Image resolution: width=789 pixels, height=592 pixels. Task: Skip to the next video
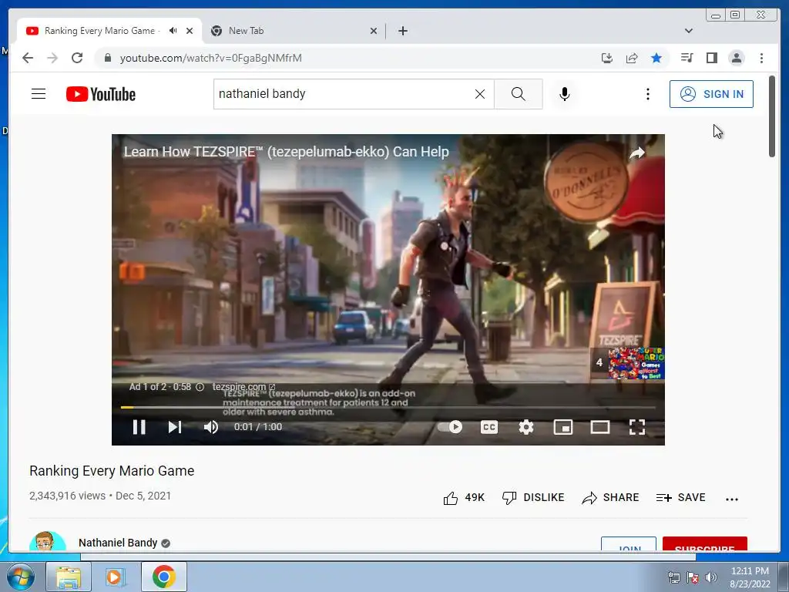175,427
